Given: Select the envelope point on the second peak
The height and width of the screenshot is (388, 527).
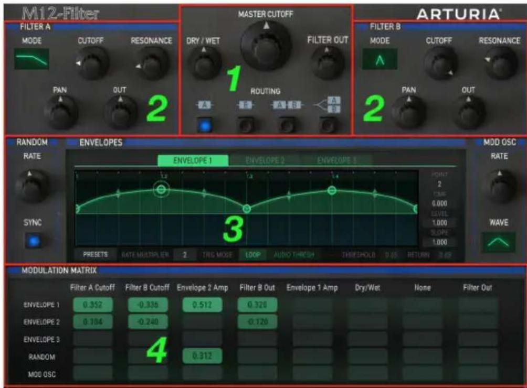Looking at the screenshot, I should tap(332, 191).
